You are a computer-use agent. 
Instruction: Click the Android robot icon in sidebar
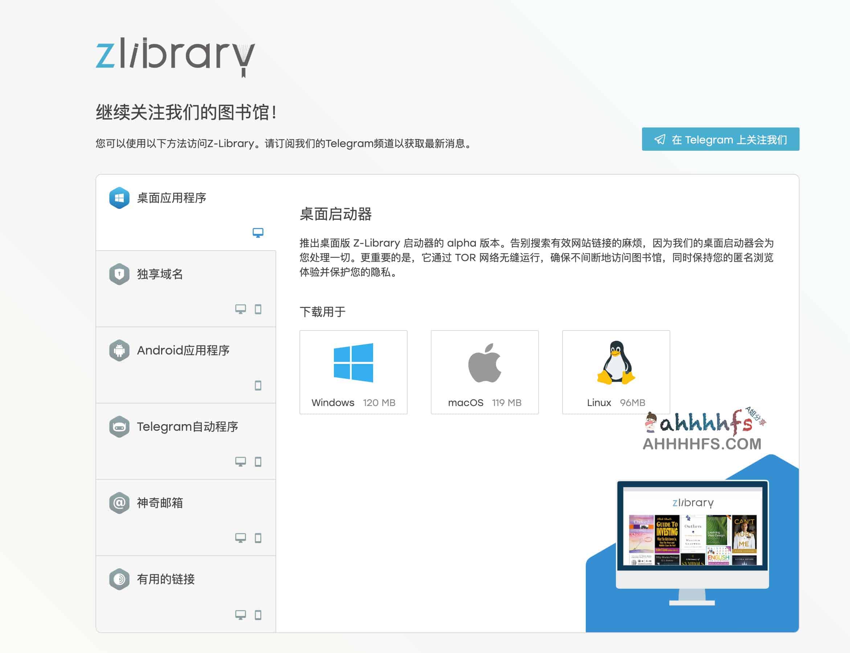click(119, 350)
